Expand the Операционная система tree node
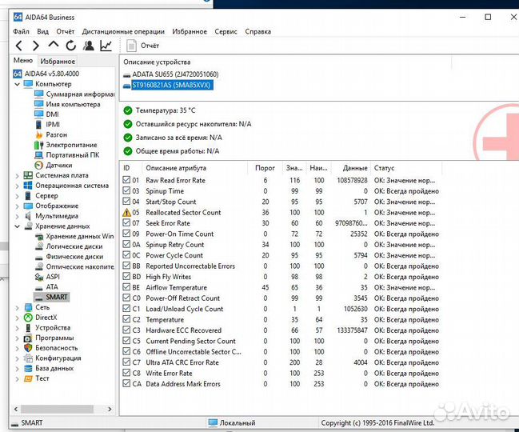Screen dimensions: 519x432 [18, 186]
